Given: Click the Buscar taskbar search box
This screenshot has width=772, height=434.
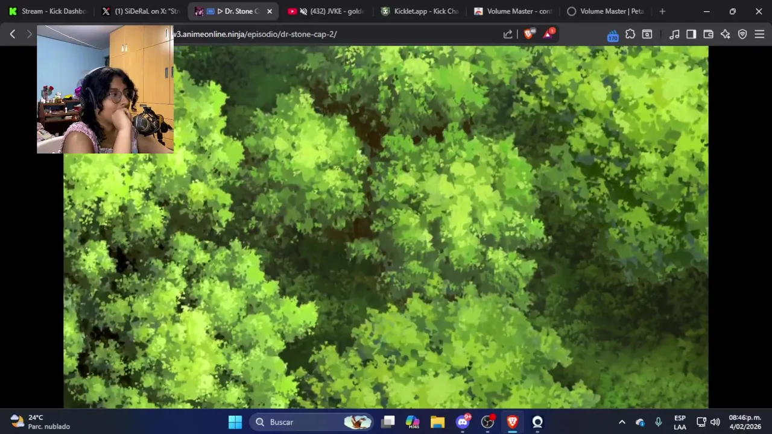Looking at the screenshot, I should 312,422.
